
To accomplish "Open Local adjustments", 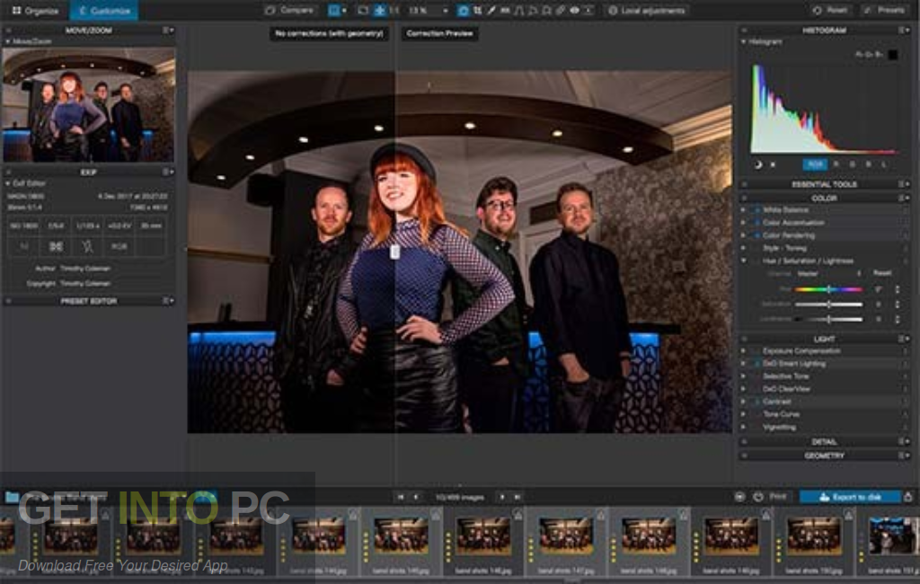I will (646, 11).
